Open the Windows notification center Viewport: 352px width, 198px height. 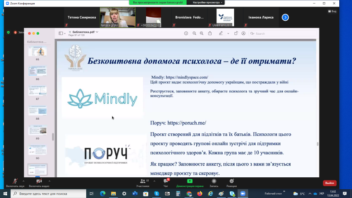tap(345, 194)
